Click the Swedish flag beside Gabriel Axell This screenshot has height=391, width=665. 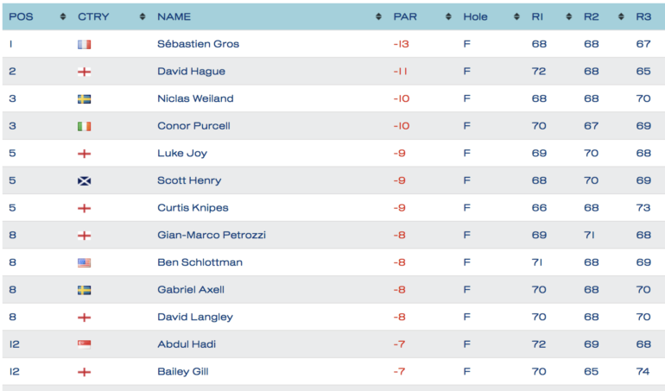[x=84, y=290]
